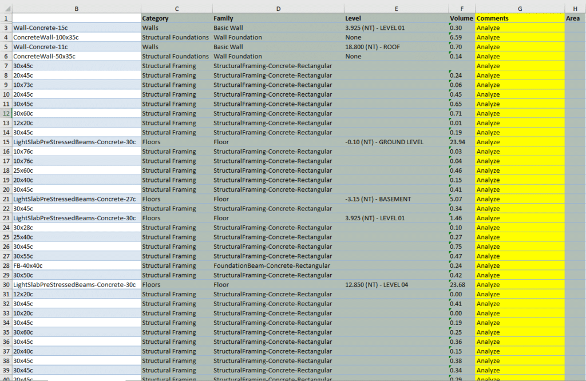The image size is (586, 381).
Task: Select volume cell 5.07
Action: point(462,199)
